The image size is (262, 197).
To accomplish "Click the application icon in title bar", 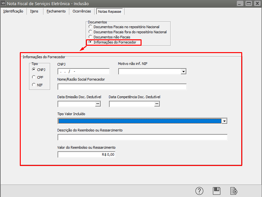I will 4,4.
